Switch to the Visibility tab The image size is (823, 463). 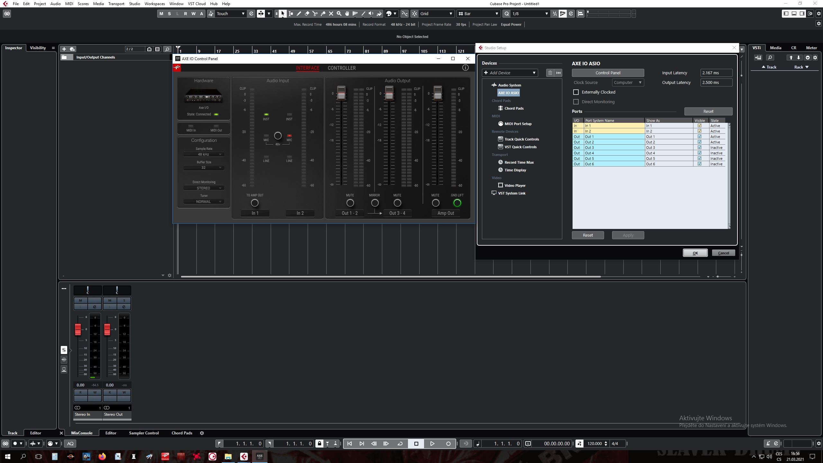coord(38,48)
